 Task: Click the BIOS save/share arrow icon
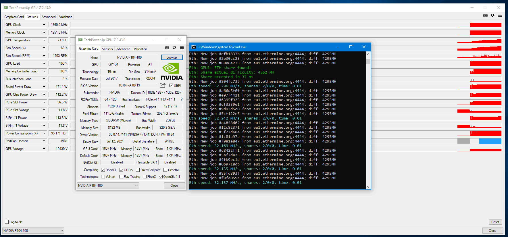163,85
